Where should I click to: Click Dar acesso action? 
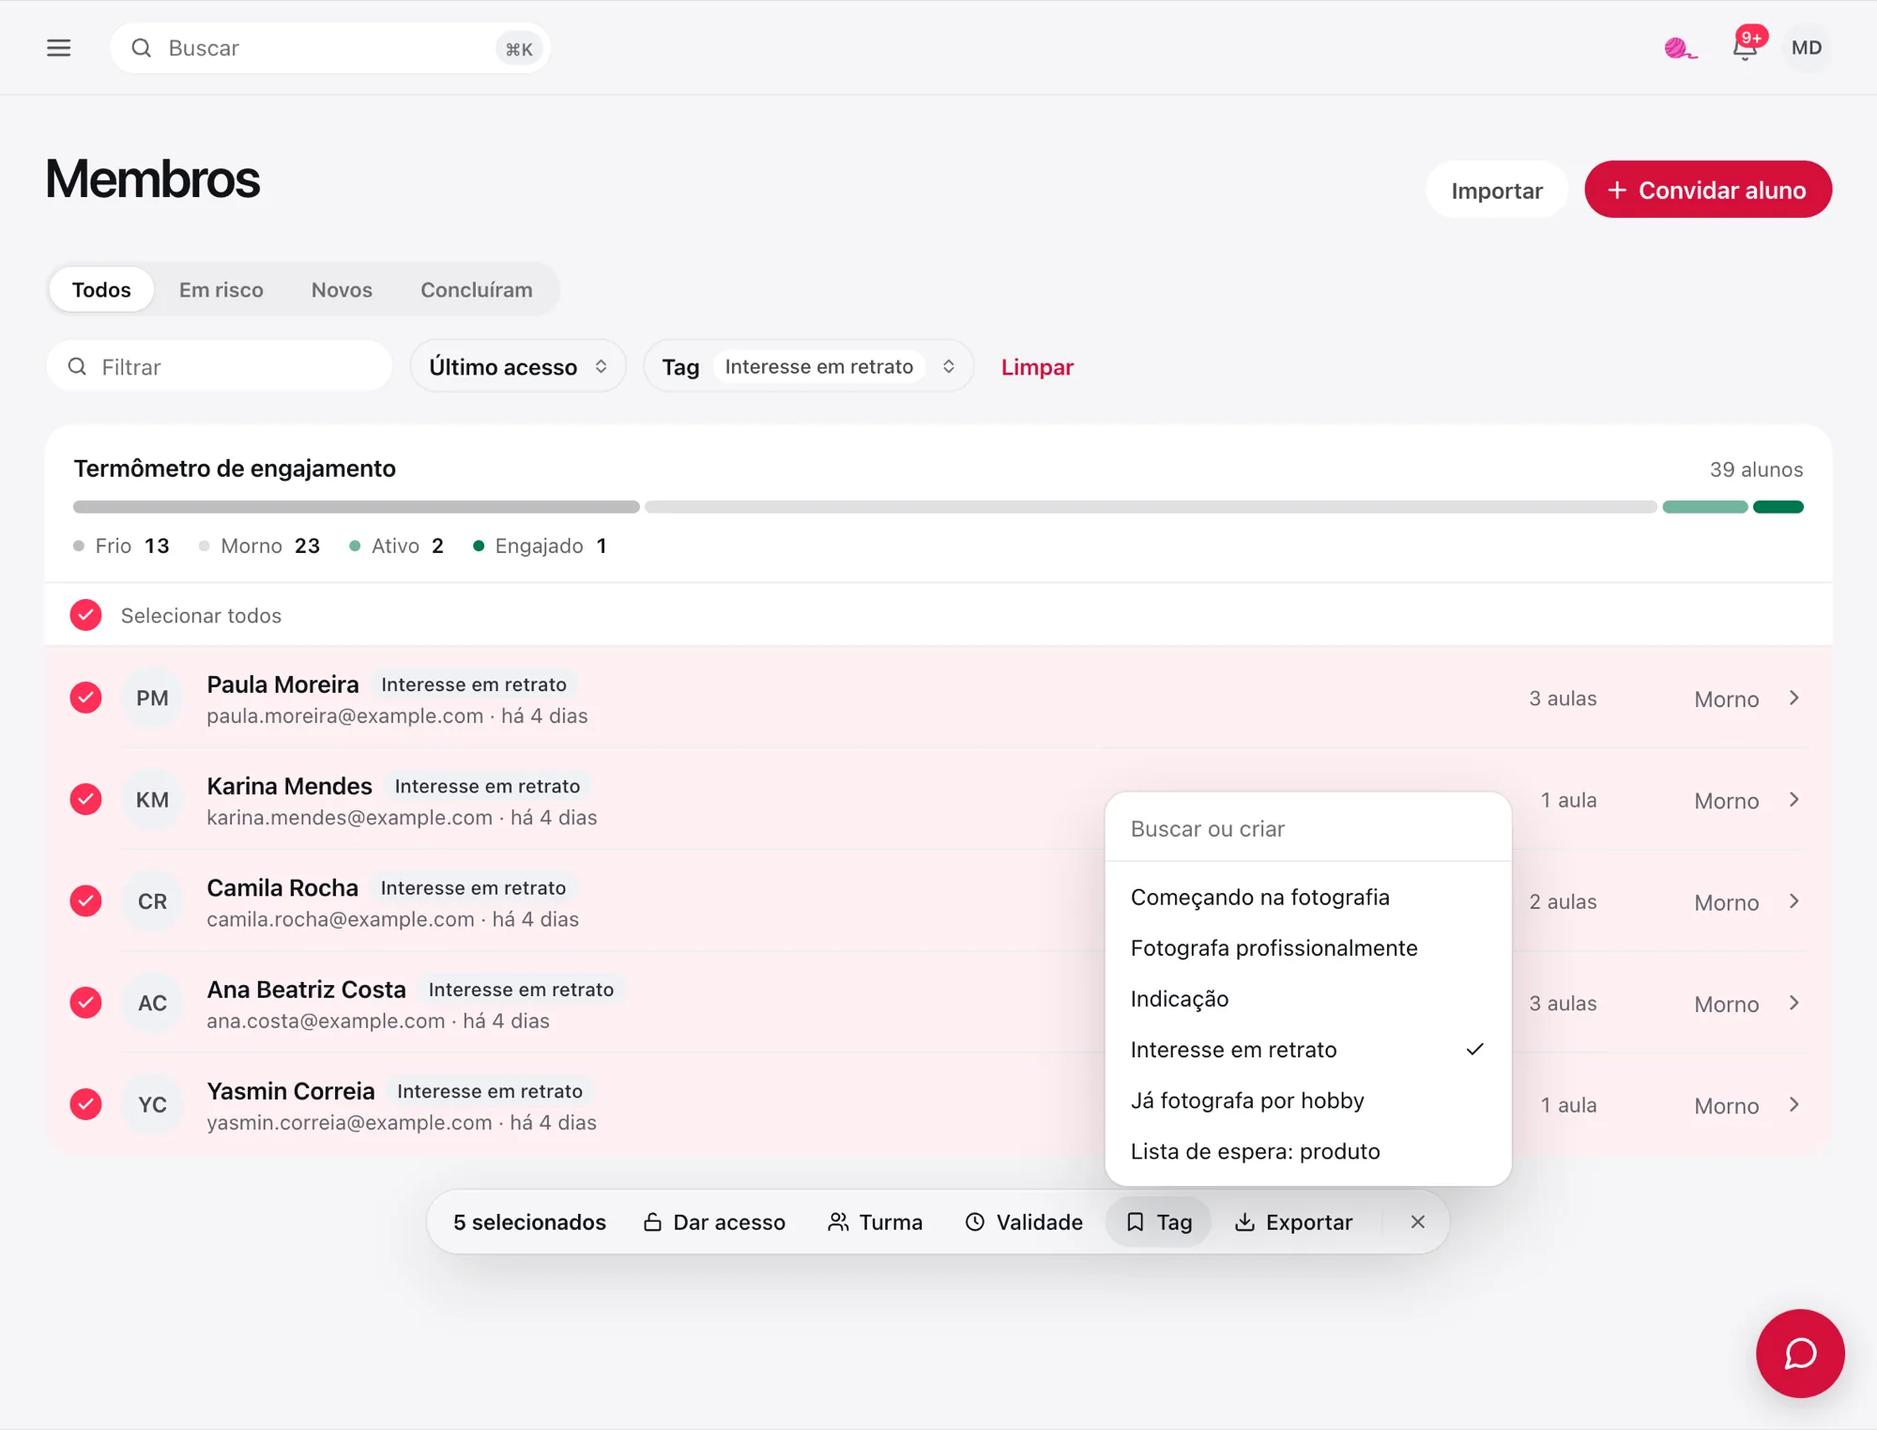pos(714,1222)
